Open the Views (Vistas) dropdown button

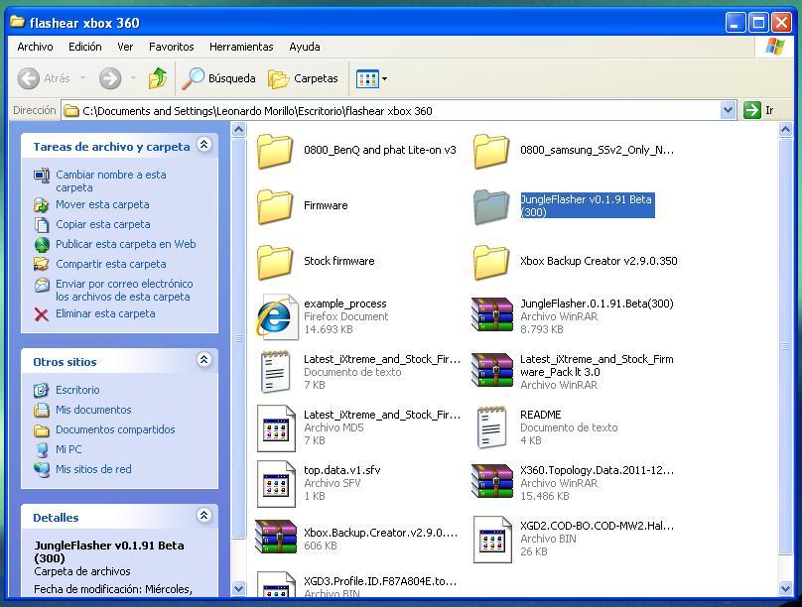tap(371, 78)
